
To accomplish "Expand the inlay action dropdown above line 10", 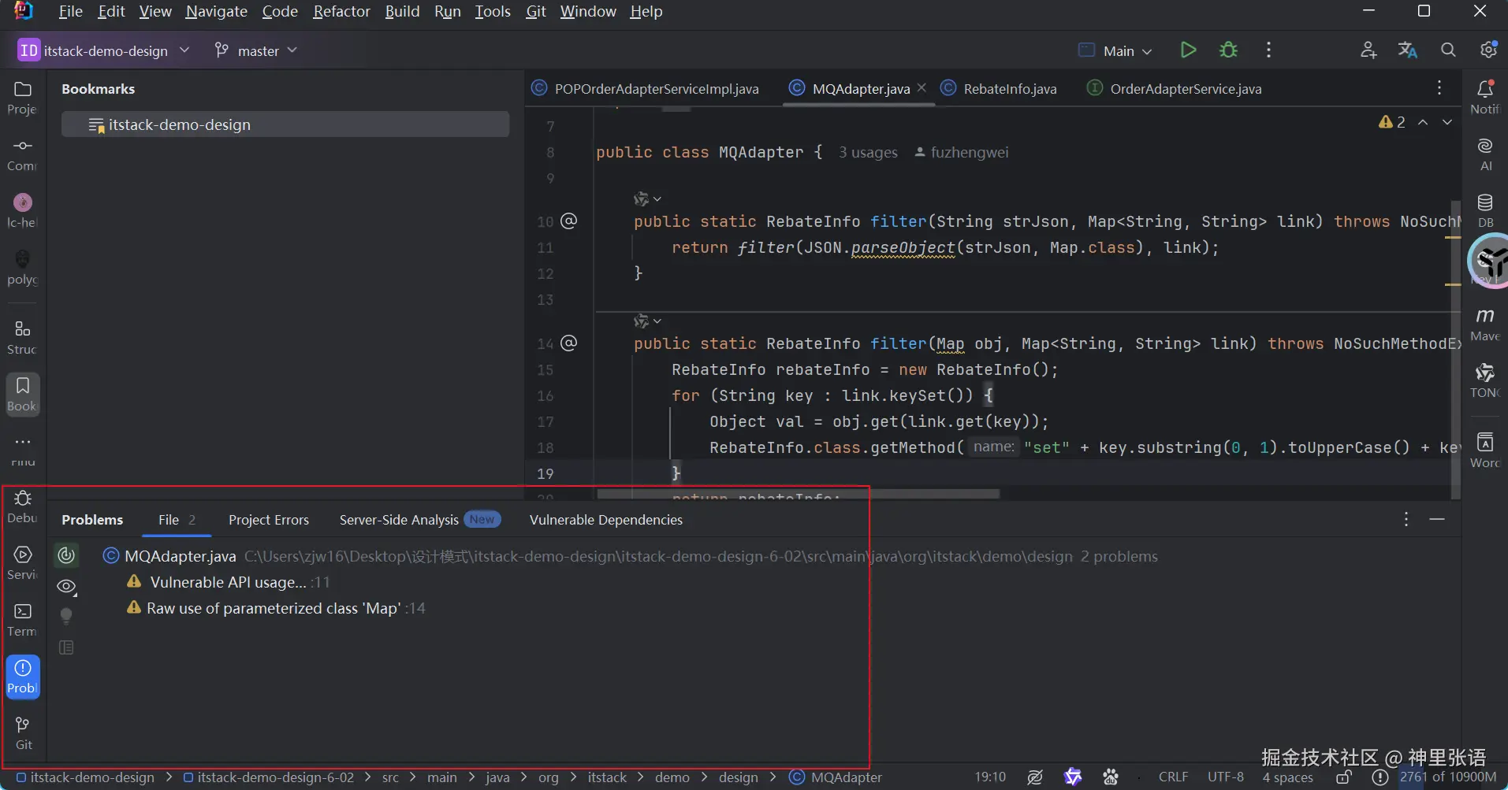I will pos(647,198).
